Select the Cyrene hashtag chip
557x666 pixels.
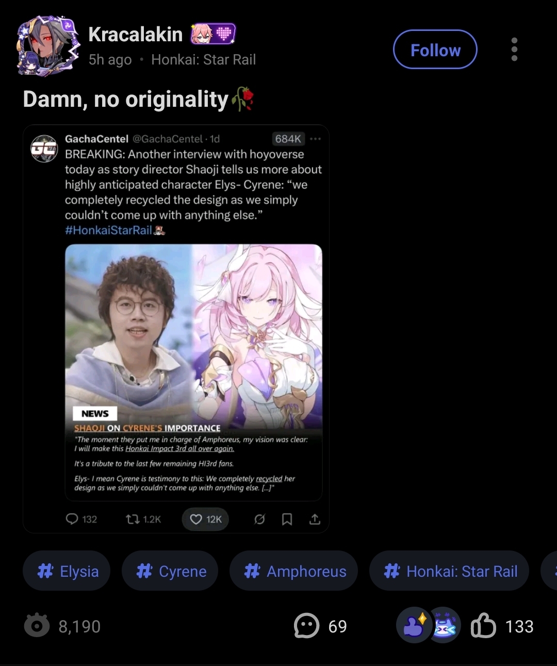(170, 571)
